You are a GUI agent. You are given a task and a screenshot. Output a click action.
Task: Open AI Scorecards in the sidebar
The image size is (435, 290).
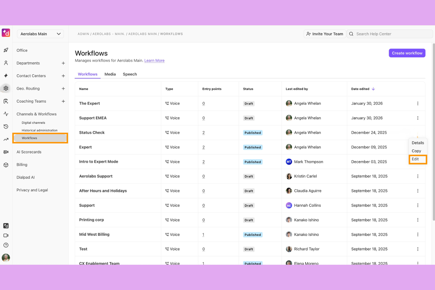tap(29, 152)
